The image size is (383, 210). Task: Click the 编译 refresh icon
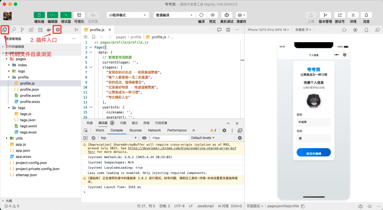201,15
